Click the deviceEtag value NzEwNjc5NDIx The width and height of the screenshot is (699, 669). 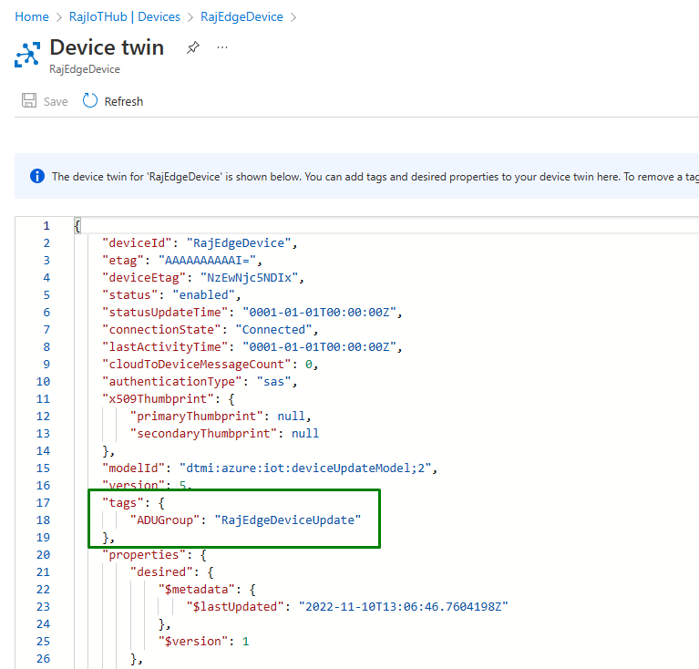(x=249, y=278)
